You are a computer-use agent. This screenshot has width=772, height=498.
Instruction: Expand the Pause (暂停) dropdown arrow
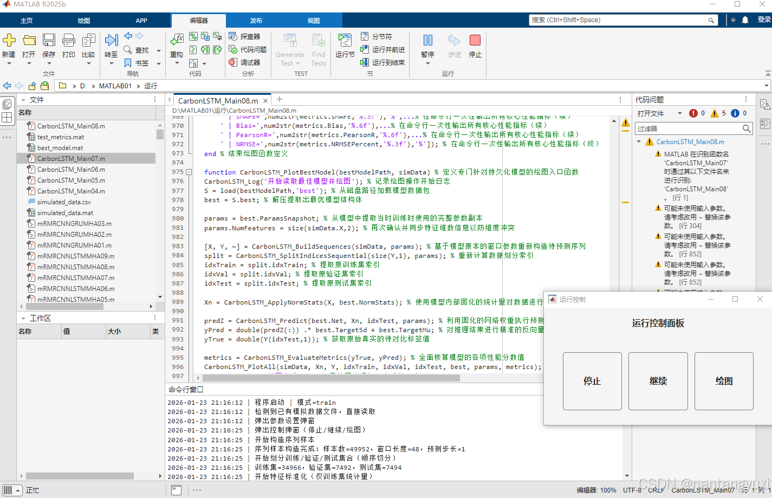click(428, 63)
